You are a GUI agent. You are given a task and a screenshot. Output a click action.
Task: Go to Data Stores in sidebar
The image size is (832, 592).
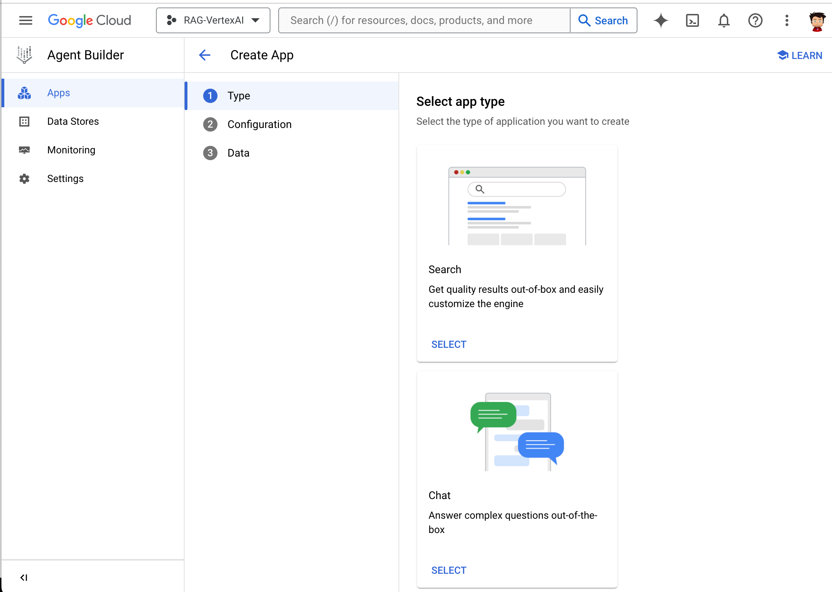point(73,122)
